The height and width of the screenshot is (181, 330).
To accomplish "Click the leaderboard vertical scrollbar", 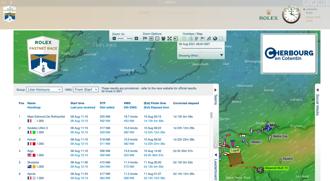I will 211,115.
